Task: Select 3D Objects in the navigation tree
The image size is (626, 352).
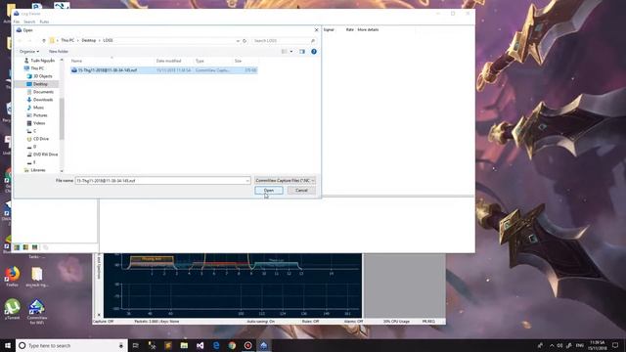Action: (x=39, y=76)
